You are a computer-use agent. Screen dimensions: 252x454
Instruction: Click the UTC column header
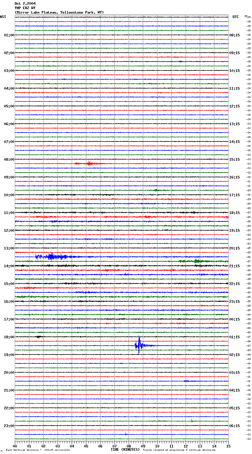point(235,17)
